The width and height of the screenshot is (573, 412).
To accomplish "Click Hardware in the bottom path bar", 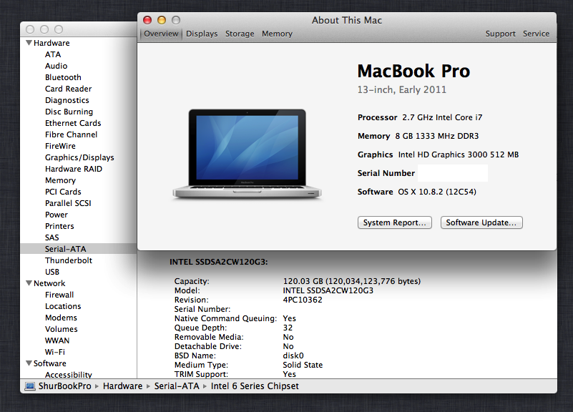I will (x=122, y=386).
